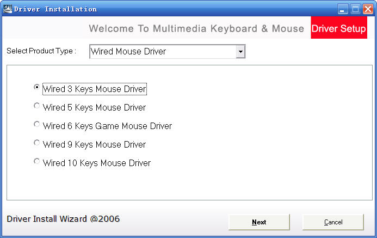Pick Wired 6 Keys Game Mouse Driver
The image size is (377, 238).
pyautogui.click(x=37, y=125)
